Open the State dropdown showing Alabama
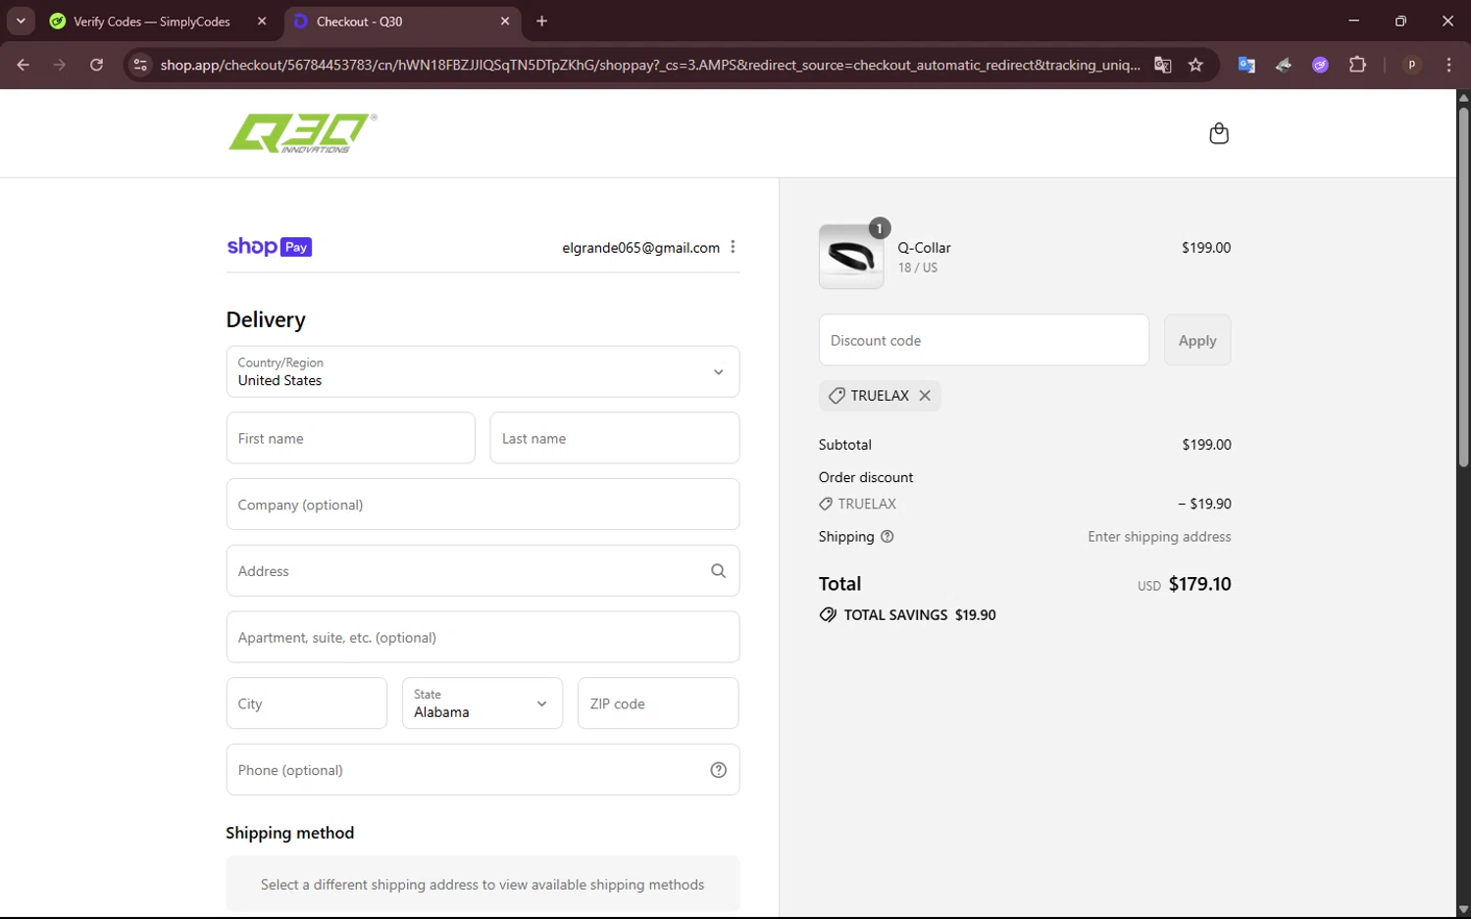The width and height of the screenshot is (1471, 919). coord(482,703)
